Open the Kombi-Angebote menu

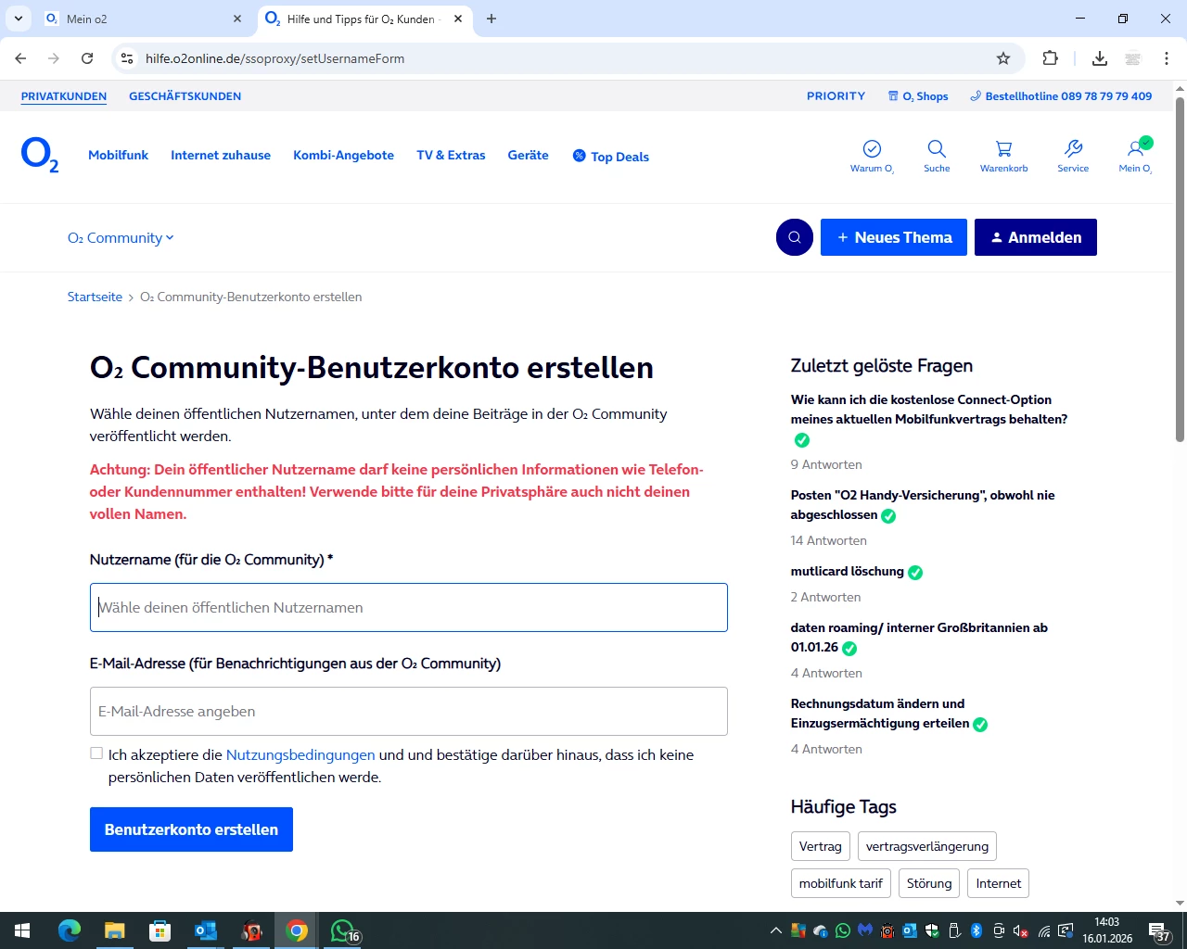point(343,156)
